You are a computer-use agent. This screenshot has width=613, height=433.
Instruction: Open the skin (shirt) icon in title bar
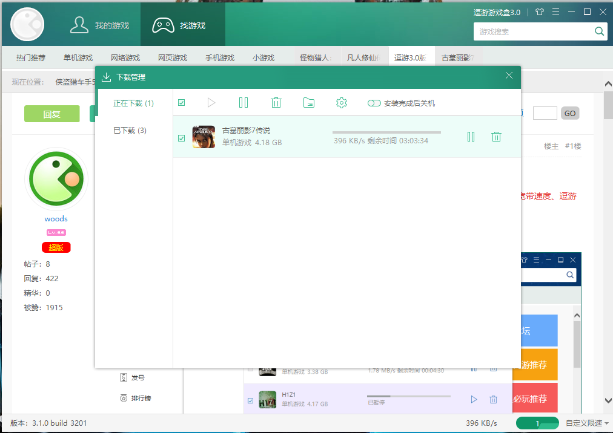coord(540,12)
